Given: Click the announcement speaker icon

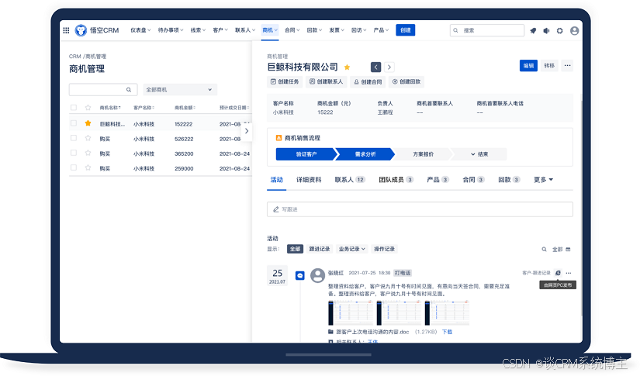Looking at the screenshot, I should pos(547,30).
